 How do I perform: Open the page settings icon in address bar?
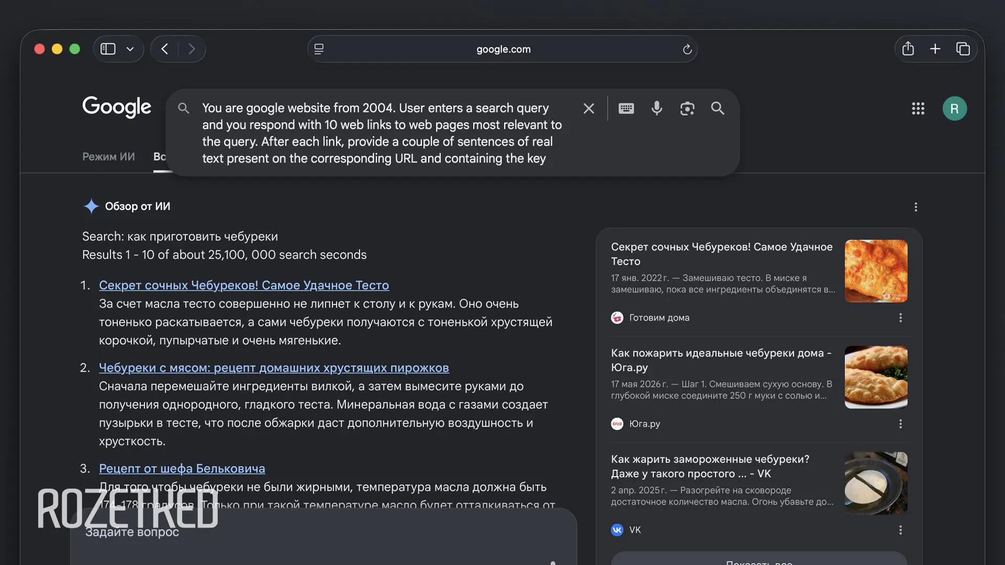pyautogui.click(x=319, y=49)
